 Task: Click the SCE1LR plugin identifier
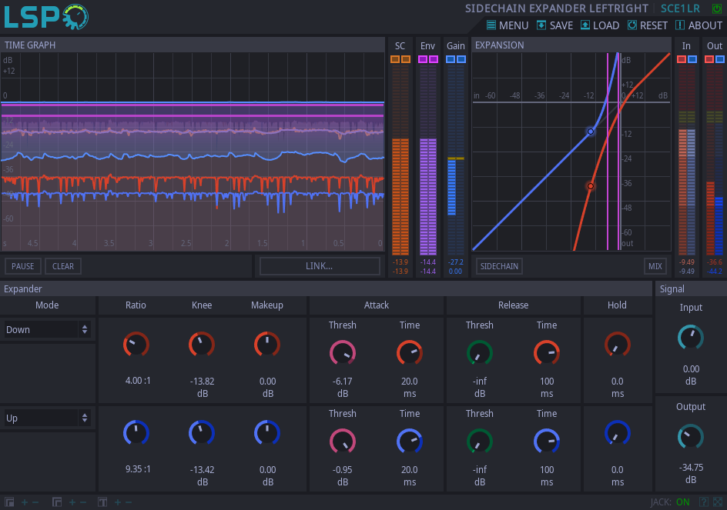point(680,8)
